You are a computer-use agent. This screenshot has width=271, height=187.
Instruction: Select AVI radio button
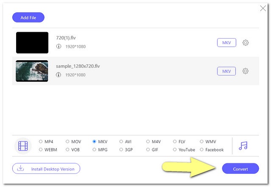(121, 142)
